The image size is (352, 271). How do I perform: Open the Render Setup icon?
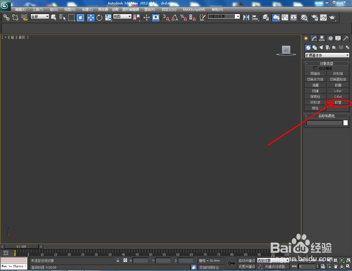point(314,18)
